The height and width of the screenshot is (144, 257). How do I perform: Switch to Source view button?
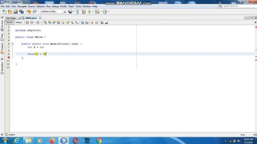9,22
